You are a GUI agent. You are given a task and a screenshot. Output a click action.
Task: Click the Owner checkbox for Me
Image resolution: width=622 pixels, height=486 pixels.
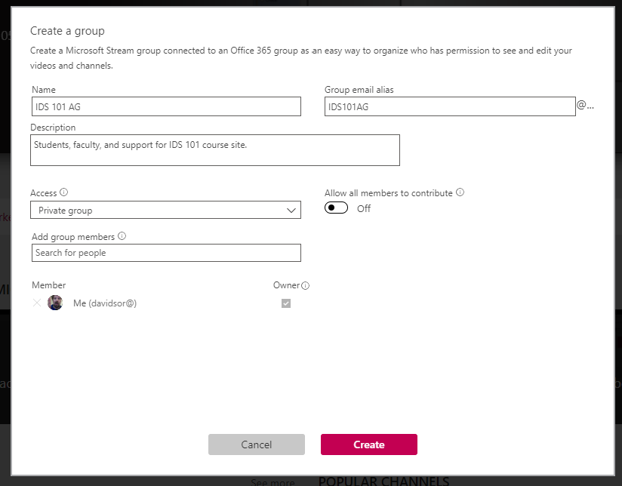pyautogui.click(x=286, y=303)
